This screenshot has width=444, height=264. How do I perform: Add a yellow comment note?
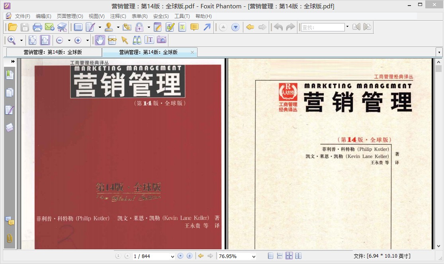(x=195, y=27)
